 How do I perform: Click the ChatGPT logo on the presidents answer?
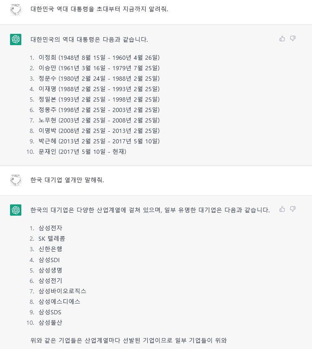[15, 39]
